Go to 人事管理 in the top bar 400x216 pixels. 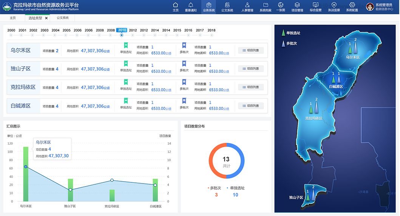247,5
